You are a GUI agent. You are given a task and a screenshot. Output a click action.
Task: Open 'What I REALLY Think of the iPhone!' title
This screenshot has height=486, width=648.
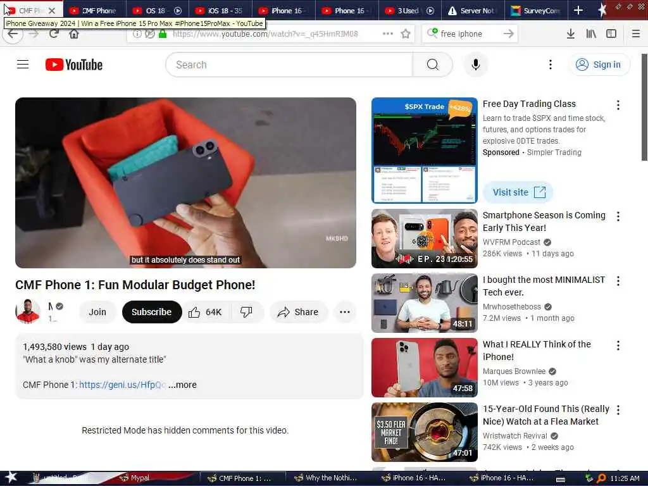[x=537, y=351]
